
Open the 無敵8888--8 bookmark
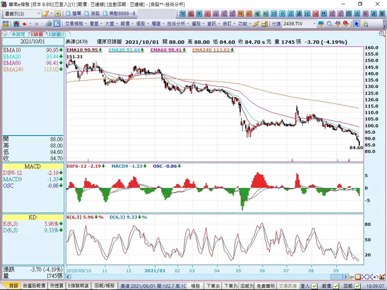119,14
